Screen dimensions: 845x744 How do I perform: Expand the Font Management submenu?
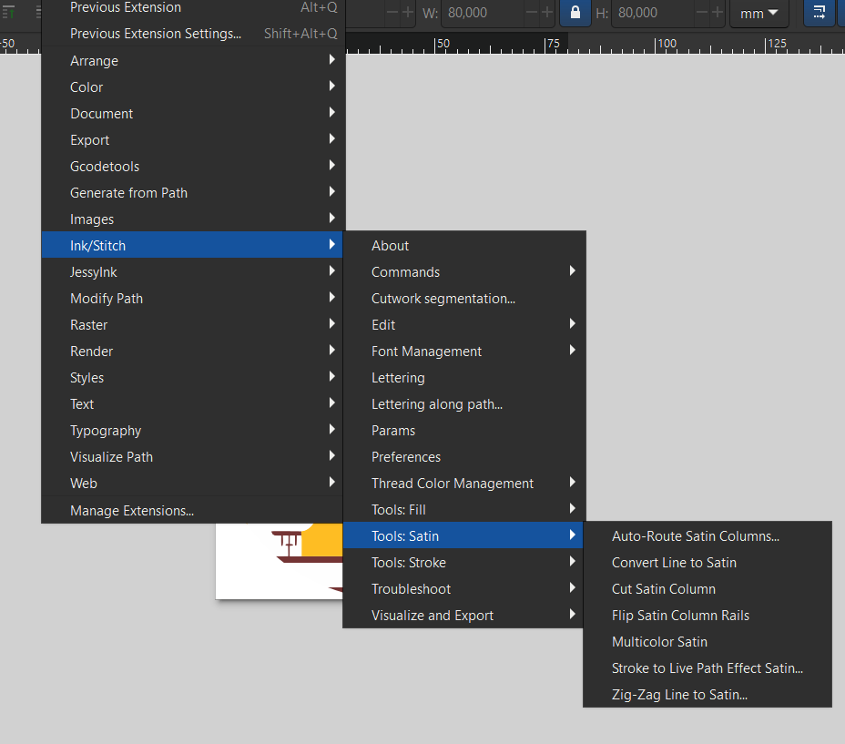coord(464,352)
